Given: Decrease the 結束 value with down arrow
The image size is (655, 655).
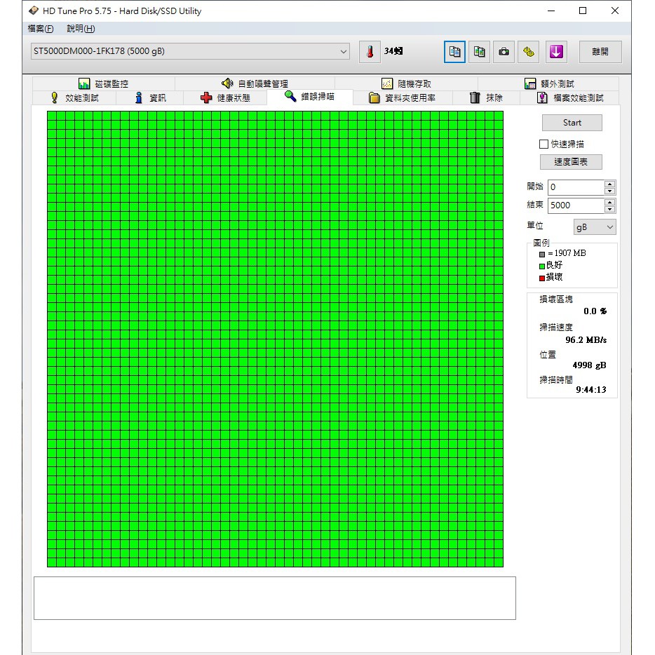Looking at the screenshot, I should 609,210.
